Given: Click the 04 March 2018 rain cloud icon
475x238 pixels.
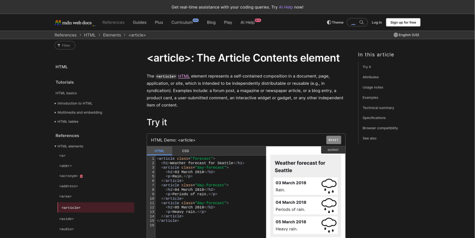Looking at the screenshot, I should tap(329, 206).
